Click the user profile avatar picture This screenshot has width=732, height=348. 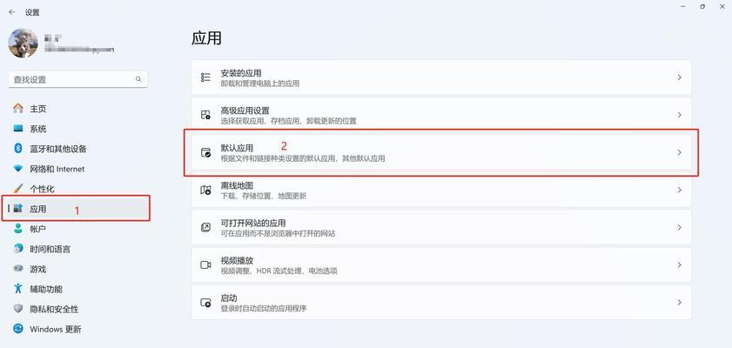[23, 43]
